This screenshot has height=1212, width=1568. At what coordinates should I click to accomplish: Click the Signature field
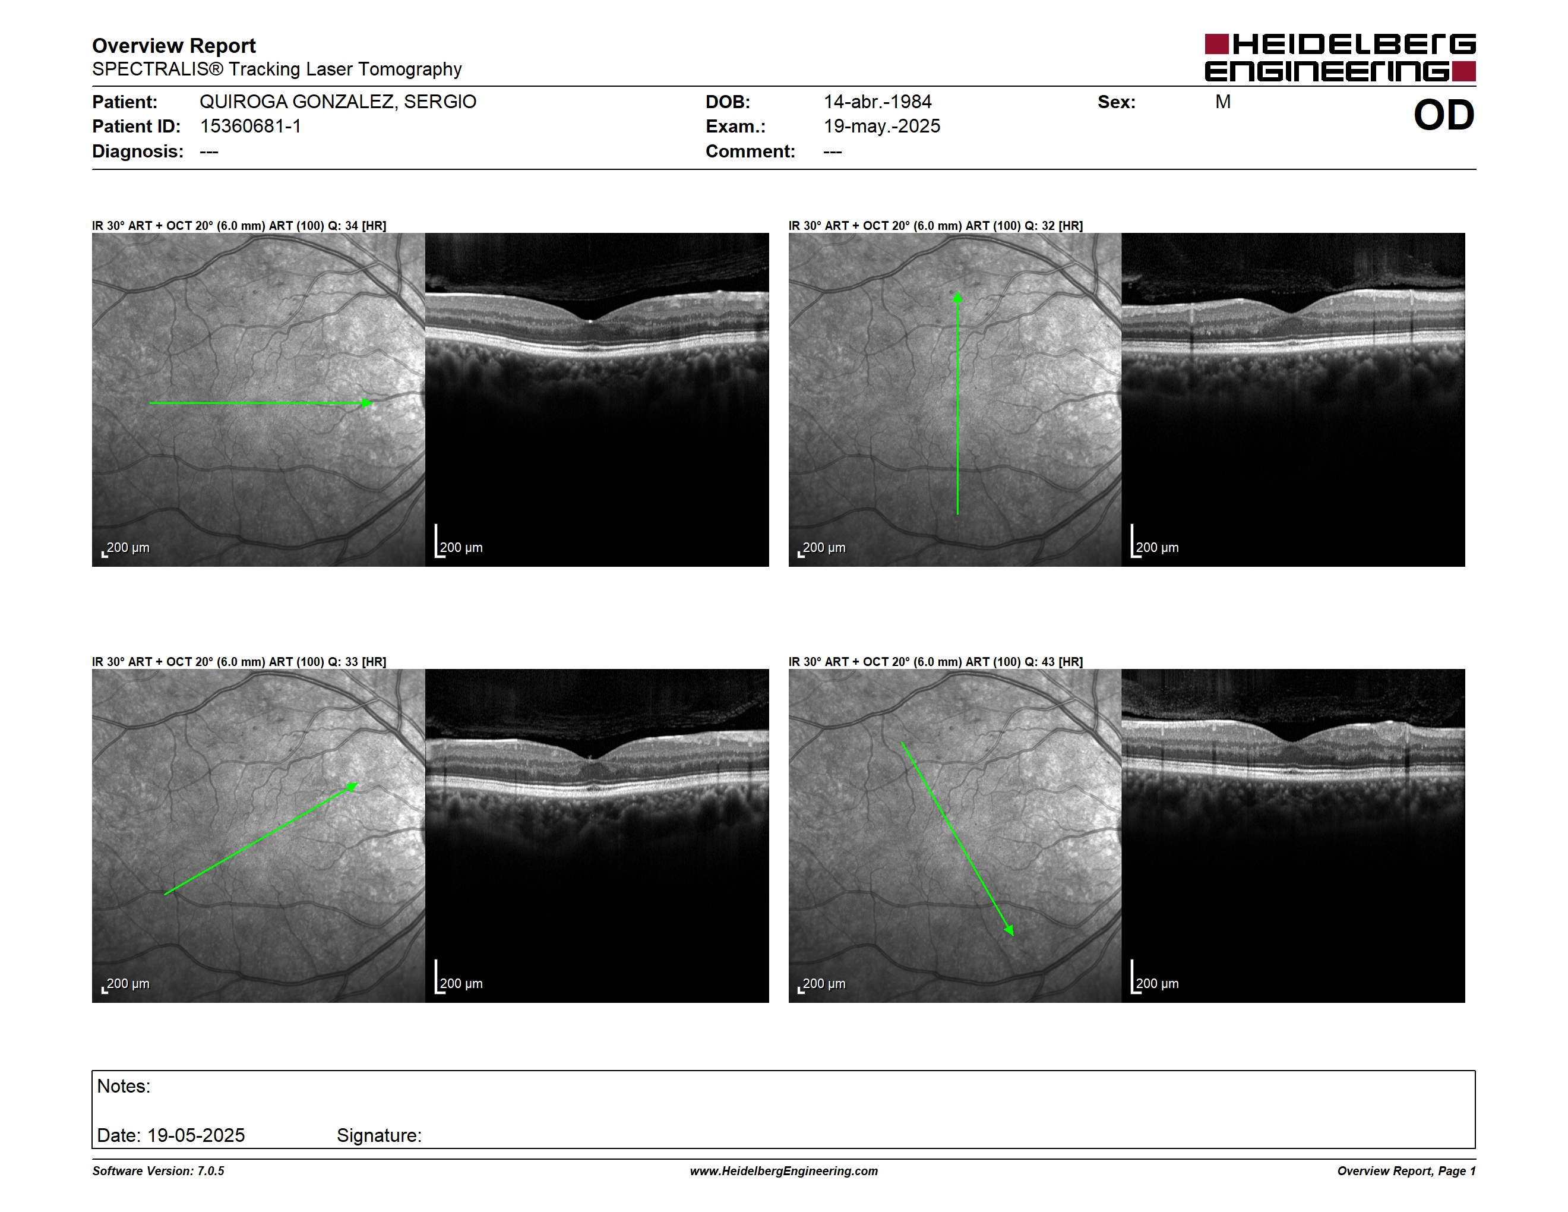click(x=379, y=1135)
